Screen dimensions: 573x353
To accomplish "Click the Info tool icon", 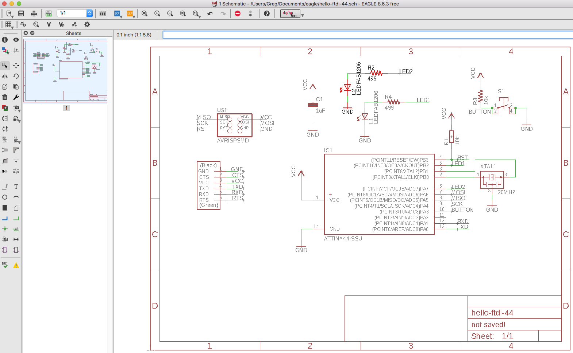I will pos(5,40).
